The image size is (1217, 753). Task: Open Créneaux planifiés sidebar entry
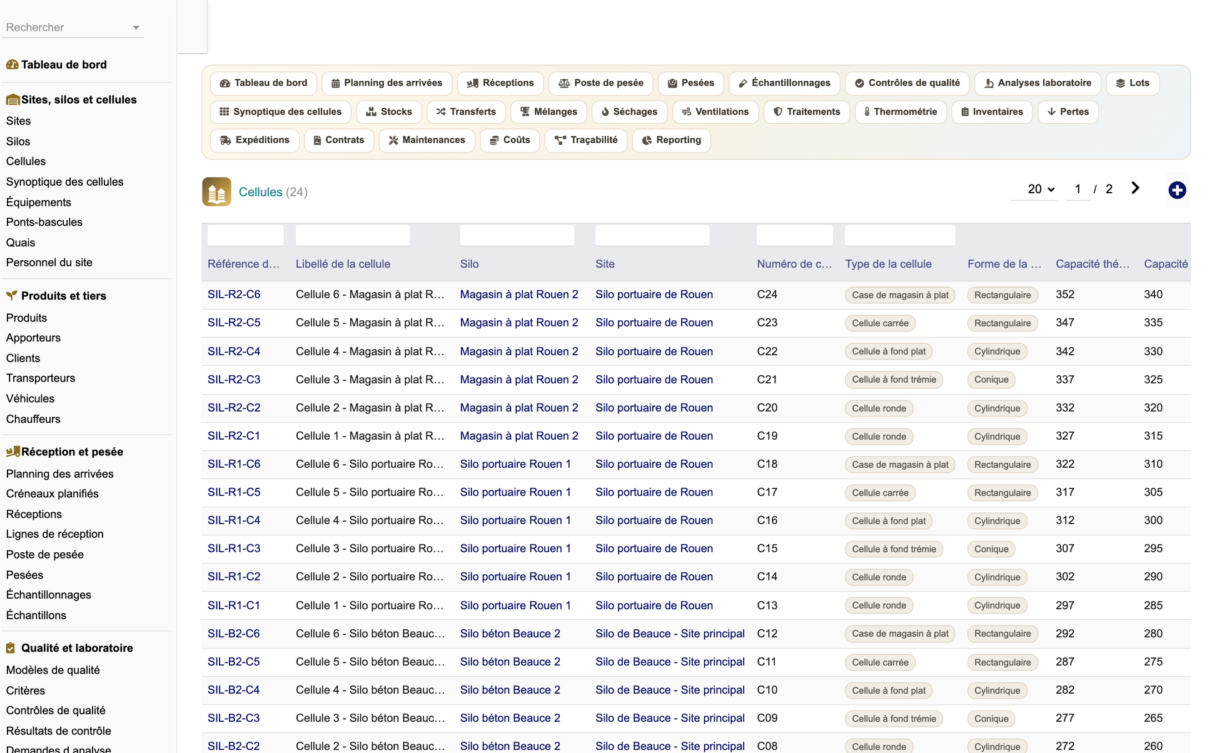[53, 493]
